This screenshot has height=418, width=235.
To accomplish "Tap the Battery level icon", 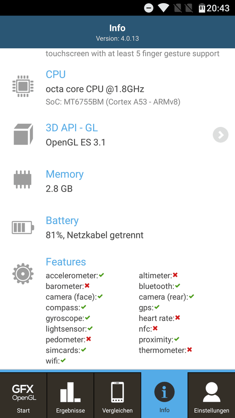I will pyautogui.click(x=23, y=228).
